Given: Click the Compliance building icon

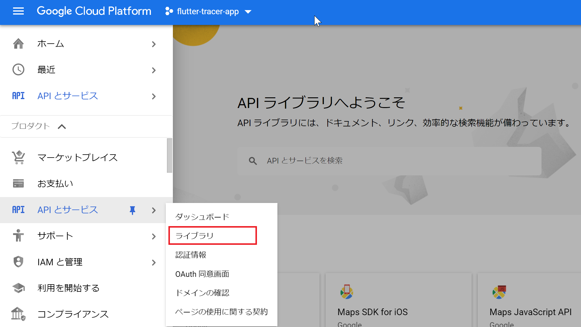Looking at the screenshot, I should (x=18, y=314).
